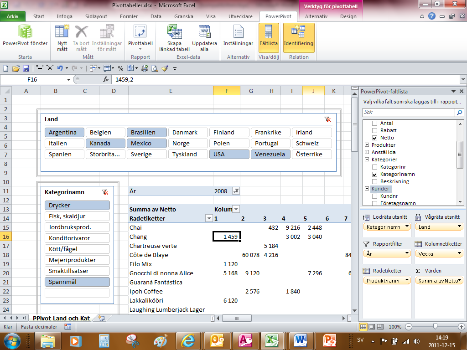This screenshot has height=350, width=467.
Task: Select Kanada in the Land slicer
Action: pyautogui.click(x=106, y=144)
